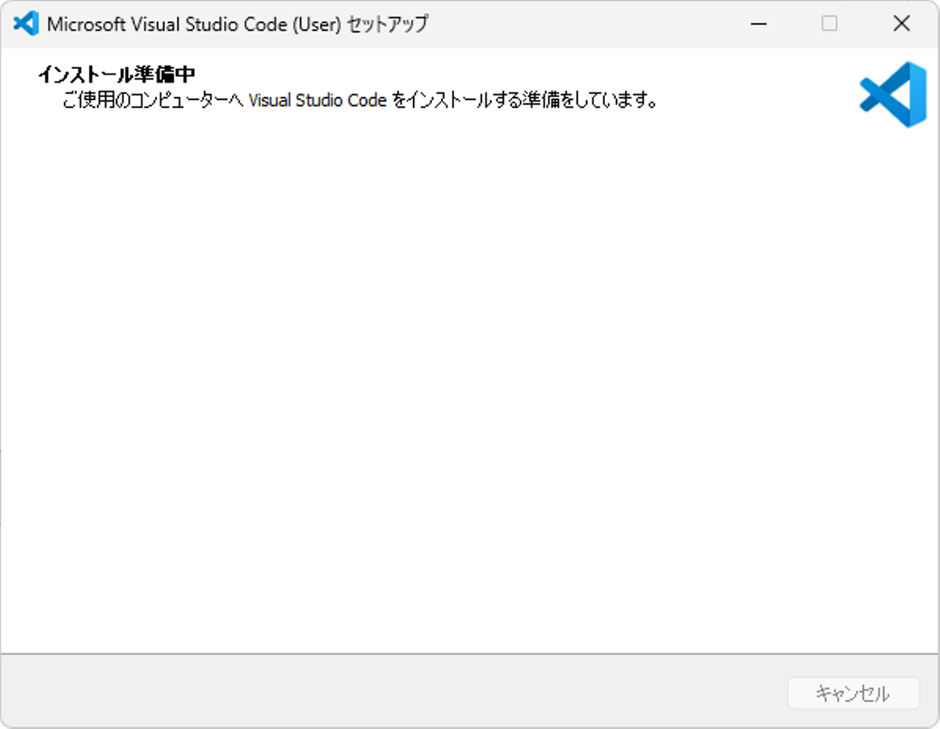The height and width of the screenshot is (729, 940).
Task: Click the インストール準備中 heading
Action: coord(116,74)
